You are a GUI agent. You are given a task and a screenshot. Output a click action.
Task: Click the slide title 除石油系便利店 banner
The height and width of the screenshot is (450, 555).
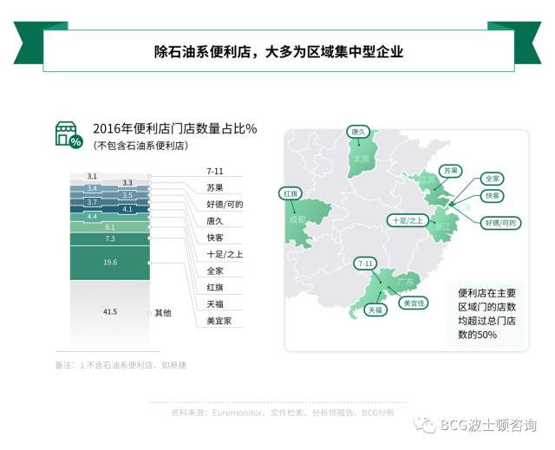[277, 51]
